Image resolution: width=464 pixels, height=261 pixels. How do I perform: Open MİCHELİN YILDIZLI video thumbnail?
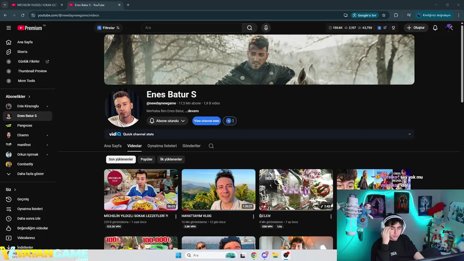click(x=141, y=190)
